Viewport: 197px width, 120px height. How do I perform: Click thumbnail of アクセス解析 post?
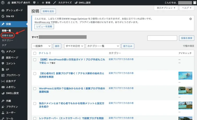click(185, 76)
